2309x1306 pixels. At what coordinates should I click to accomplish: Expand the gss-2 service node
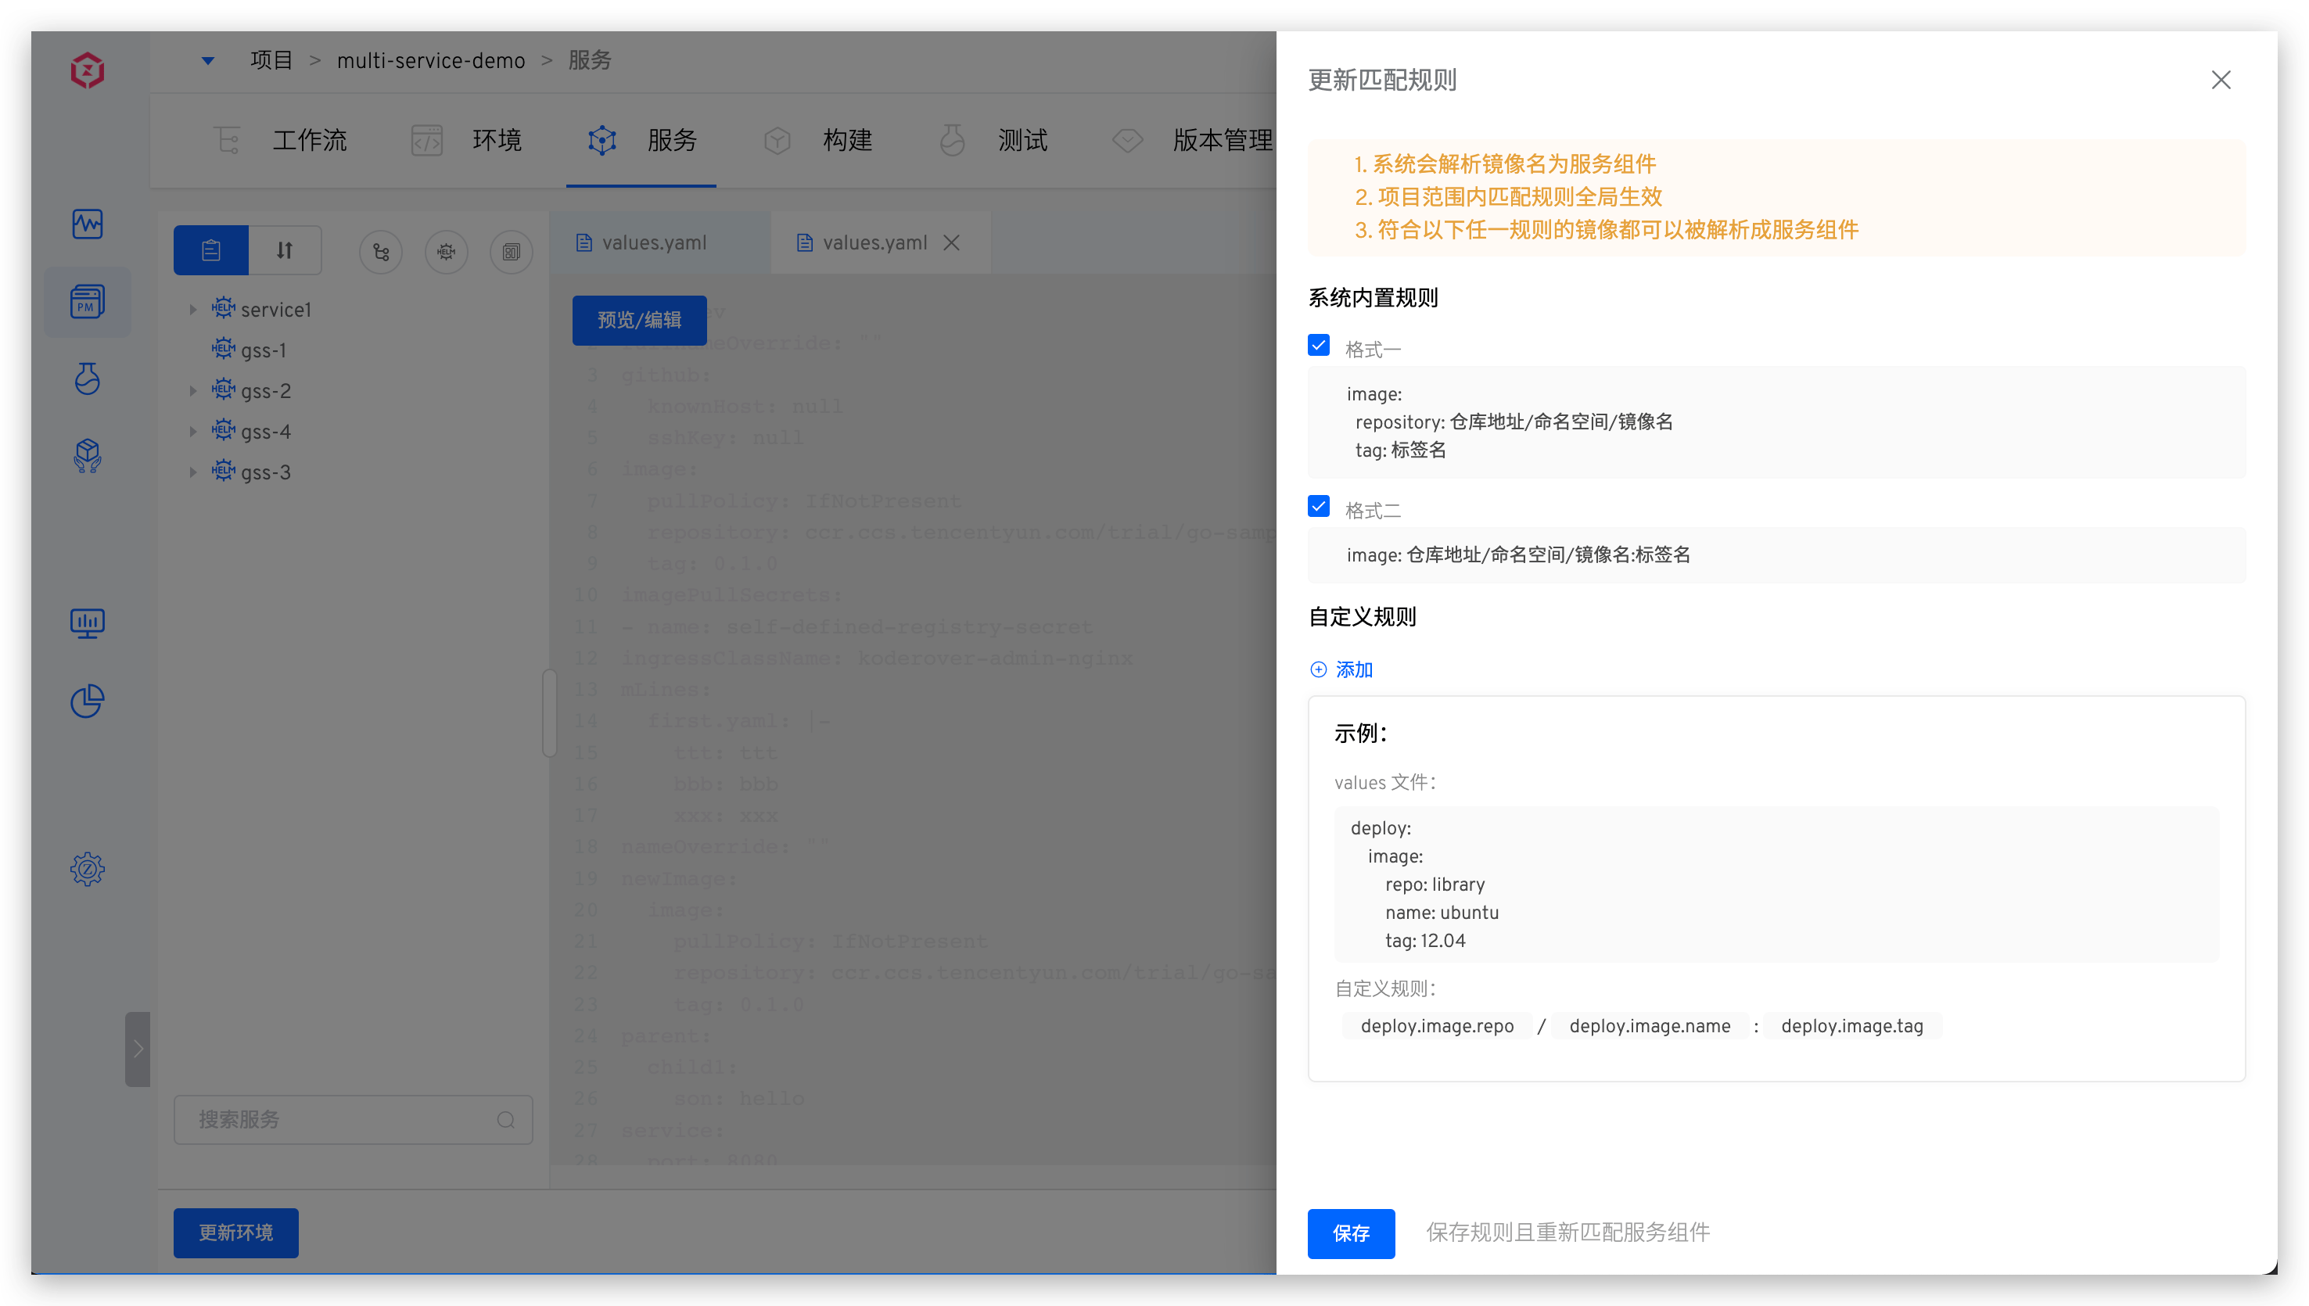194,390
